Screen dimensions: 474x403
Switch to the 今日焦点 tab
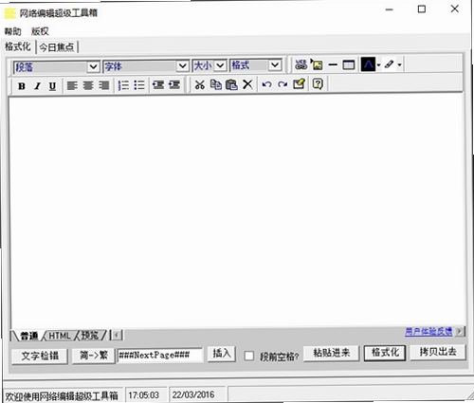pos(57,47)
